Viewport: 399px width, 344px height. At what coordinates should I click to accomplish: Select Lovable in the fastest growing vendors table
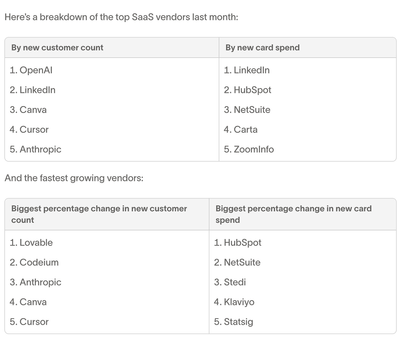click(x=31, y=243)
